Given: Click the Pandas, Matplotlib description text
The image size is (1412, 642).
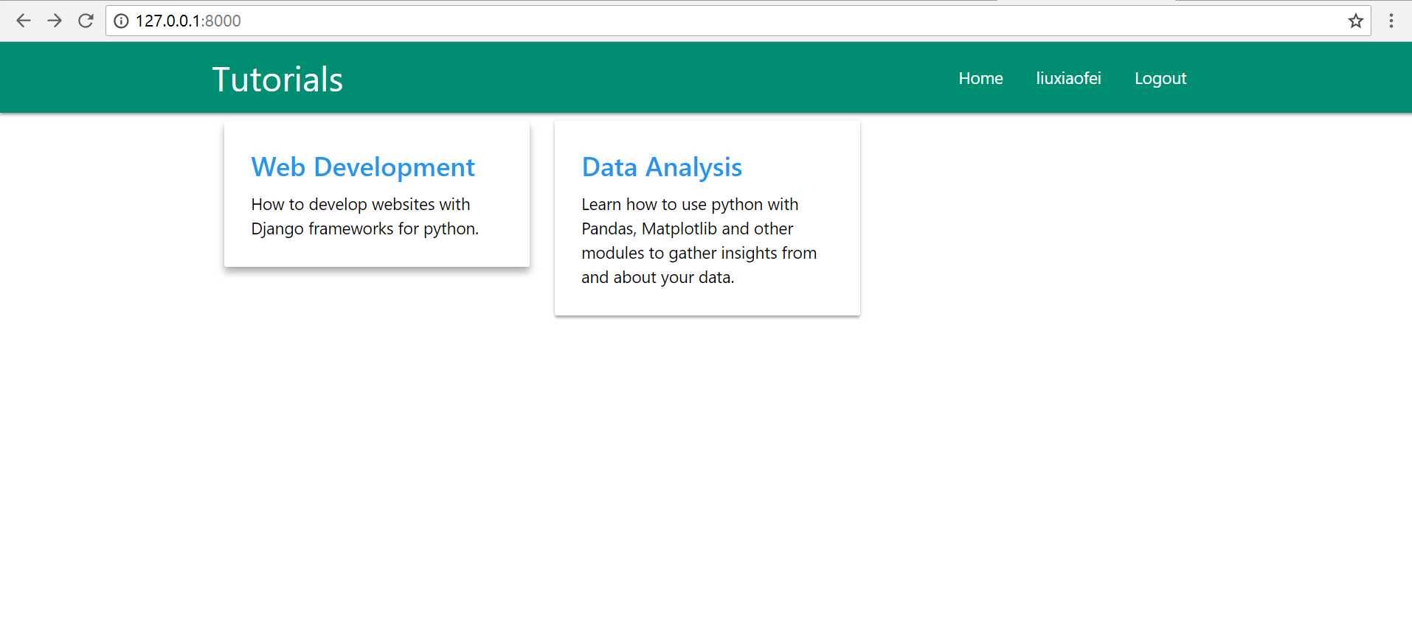Looking at the screenshot, I should pos(699,241).
